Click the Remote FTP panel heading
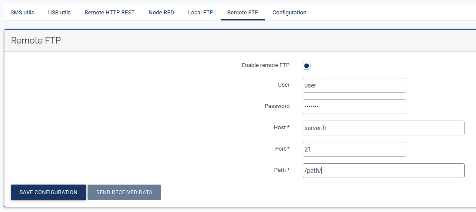 click(36, 41)
